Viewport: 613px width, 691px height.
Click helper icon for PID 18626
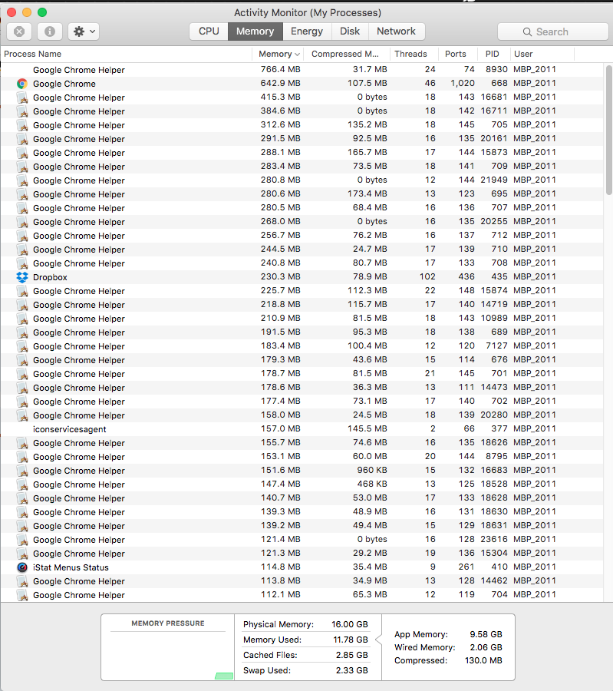pos(22,443)
